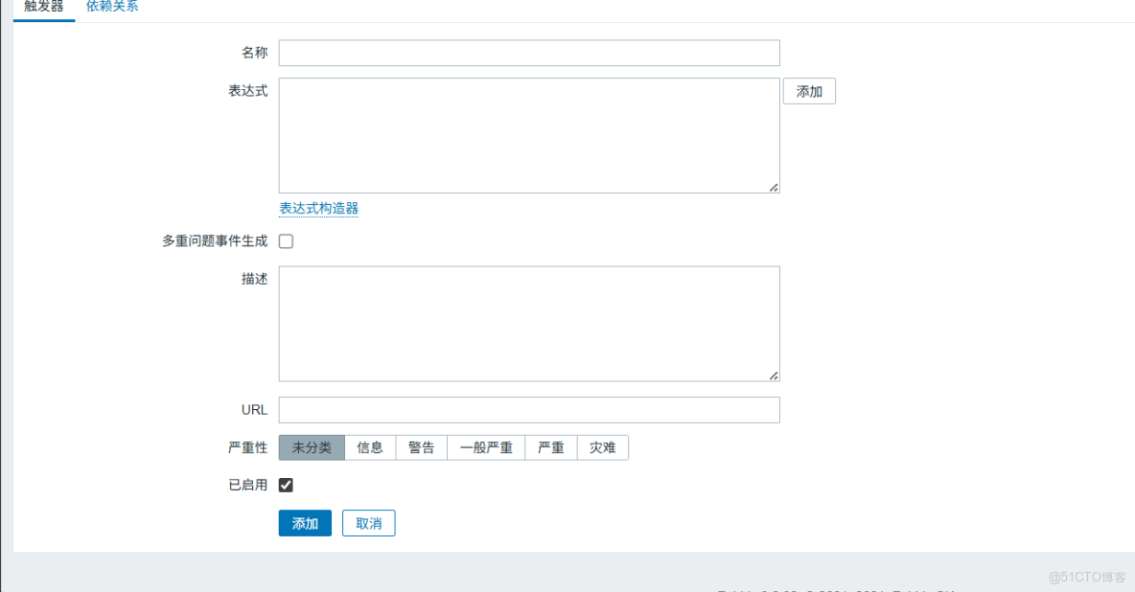Open the 表达式构造器 expression constructor link

tap(317, 207)
